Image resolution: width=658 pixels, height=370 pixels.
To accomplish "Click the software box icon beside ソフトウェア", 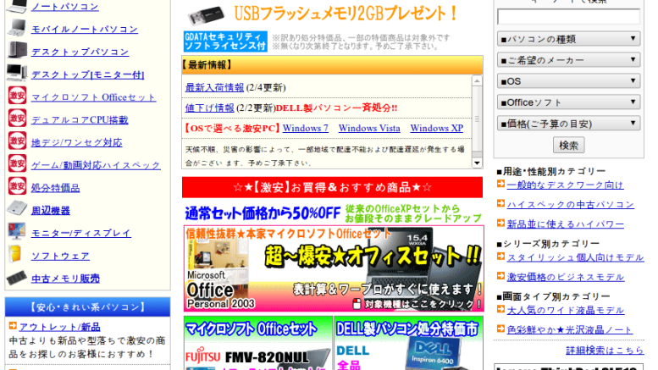I will click(16, 255).
